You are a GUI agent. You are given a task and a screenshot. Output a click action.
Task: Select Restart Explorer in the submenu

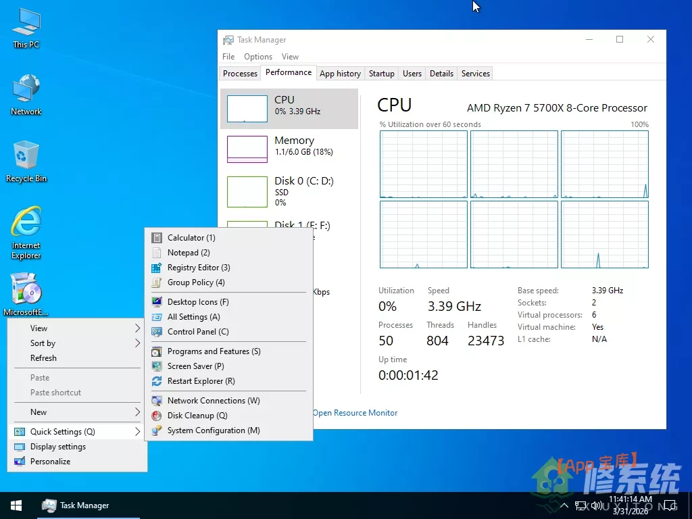click(201, 381)
